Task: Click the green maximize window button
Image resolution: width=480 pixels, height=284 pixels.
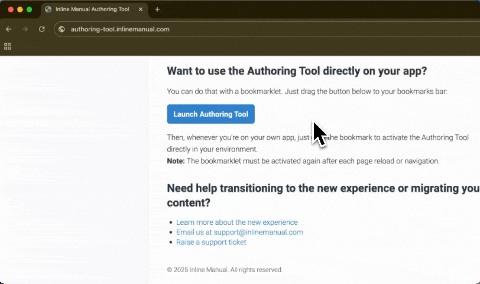Action: click(30, 9)
